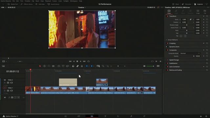210x118 pixels.
Task: Switch to Inspector Audio tab
Action: point(176,12)
